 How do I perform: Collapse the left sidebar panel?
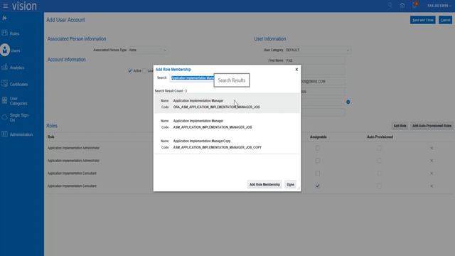pos(5,18)
